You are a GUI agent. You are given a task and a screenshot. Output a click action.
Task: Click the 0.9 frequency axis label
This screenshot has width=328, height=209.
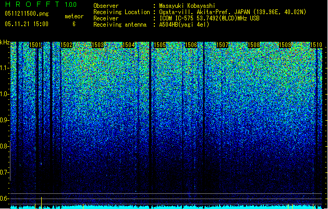4,120
